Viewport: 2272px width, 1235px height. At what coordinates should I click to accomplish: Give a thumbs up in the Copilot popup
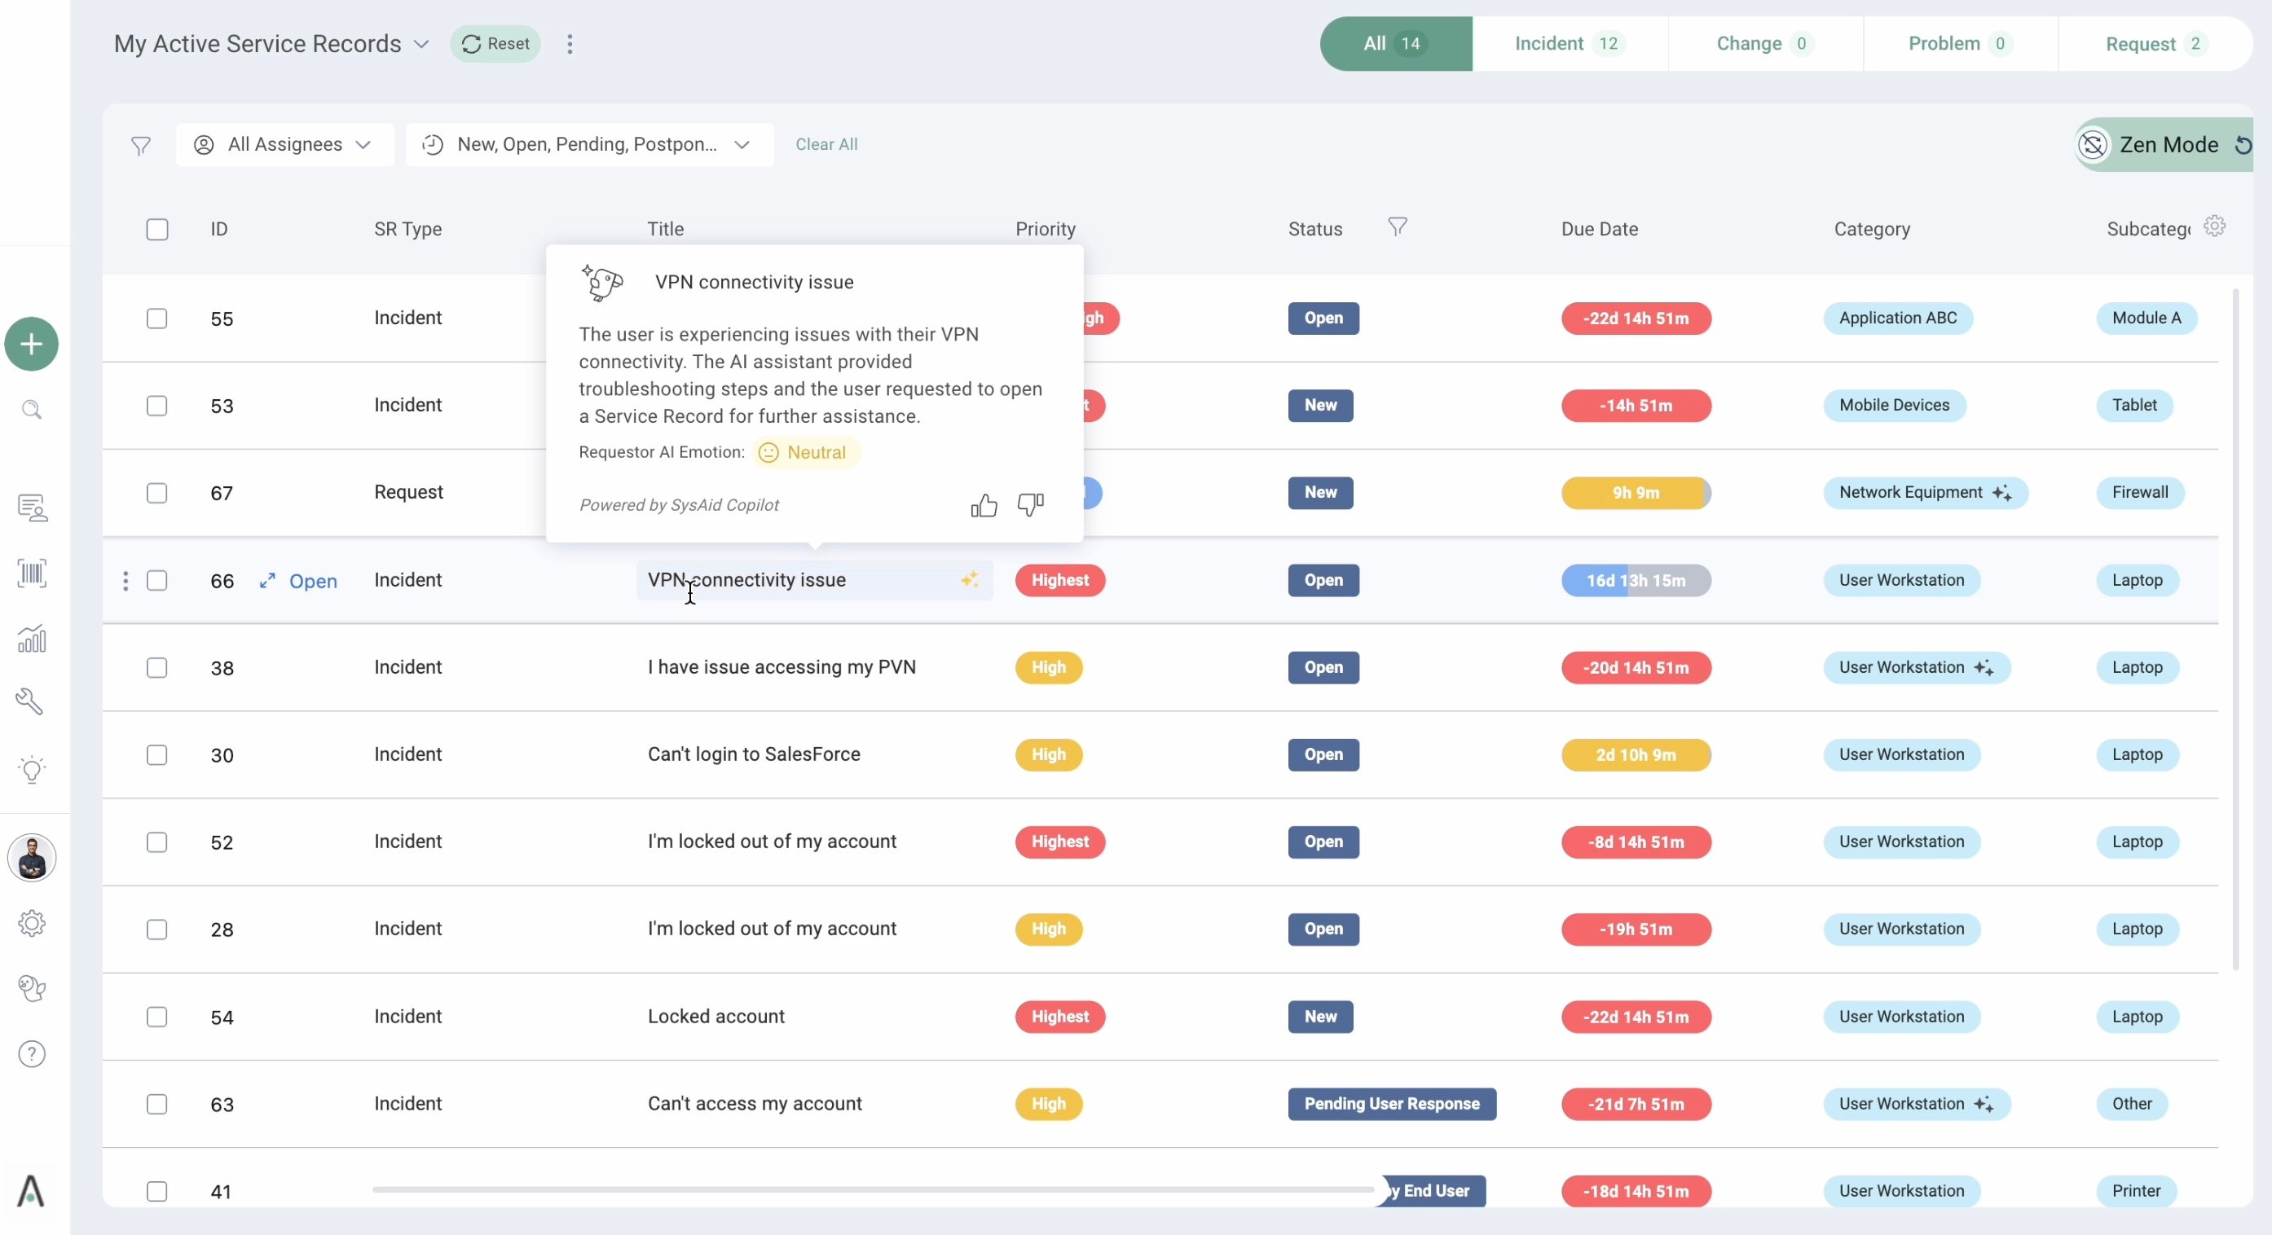984,505
